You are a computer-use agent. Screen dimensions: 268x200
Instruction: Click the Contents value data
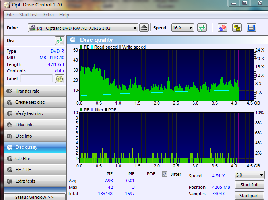[59, 71]
